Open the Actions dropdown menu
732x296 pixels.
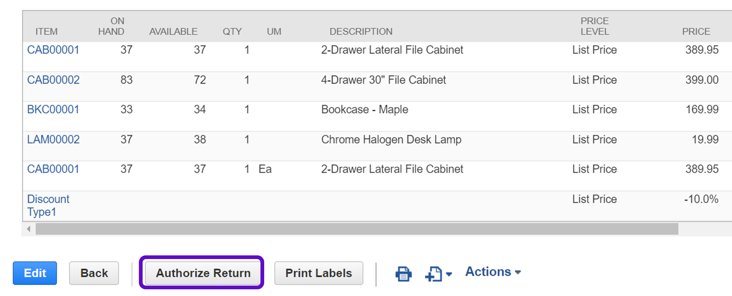(x=493, y=272)
